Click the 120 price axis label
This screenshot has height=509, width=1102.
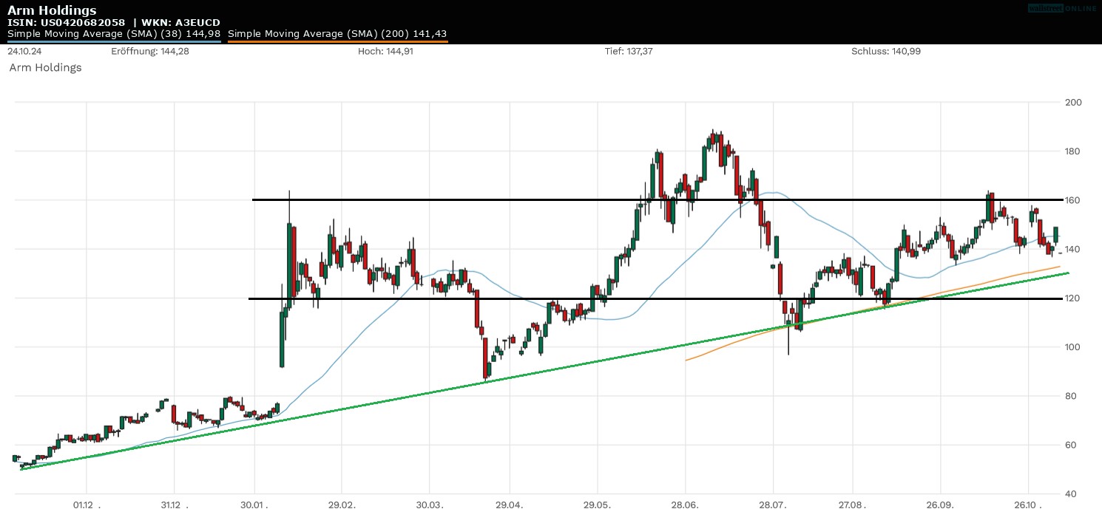pos(1072,298)
